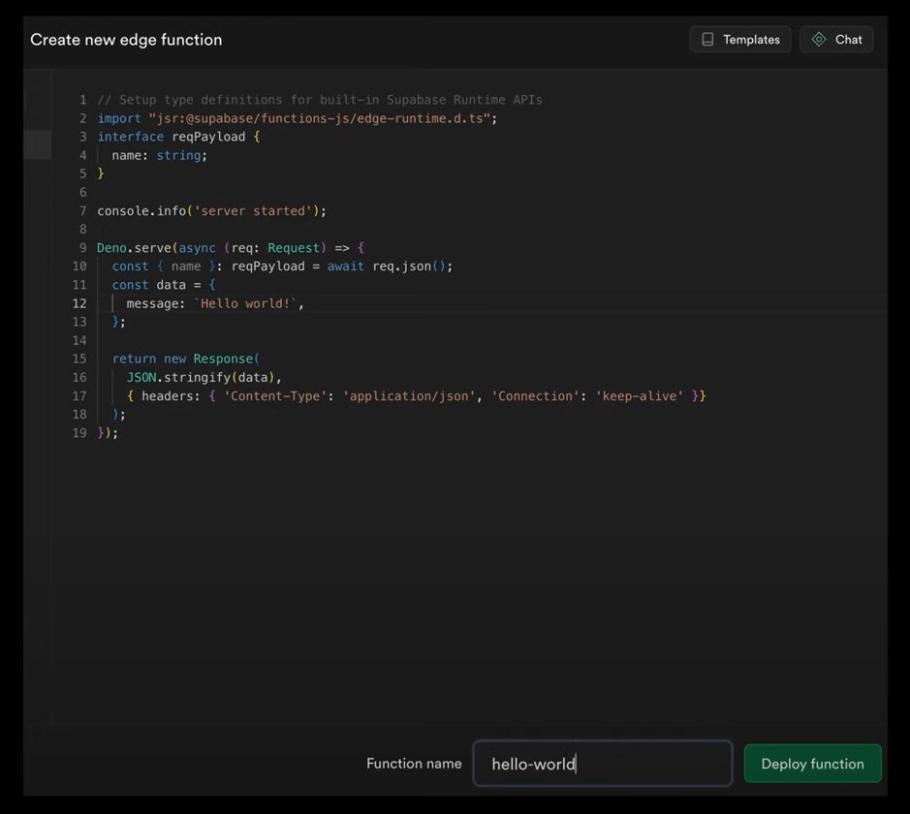The image size is (910, 814).
Task: Click the 'Create new edge function' heading
Action: pos(126,40)
